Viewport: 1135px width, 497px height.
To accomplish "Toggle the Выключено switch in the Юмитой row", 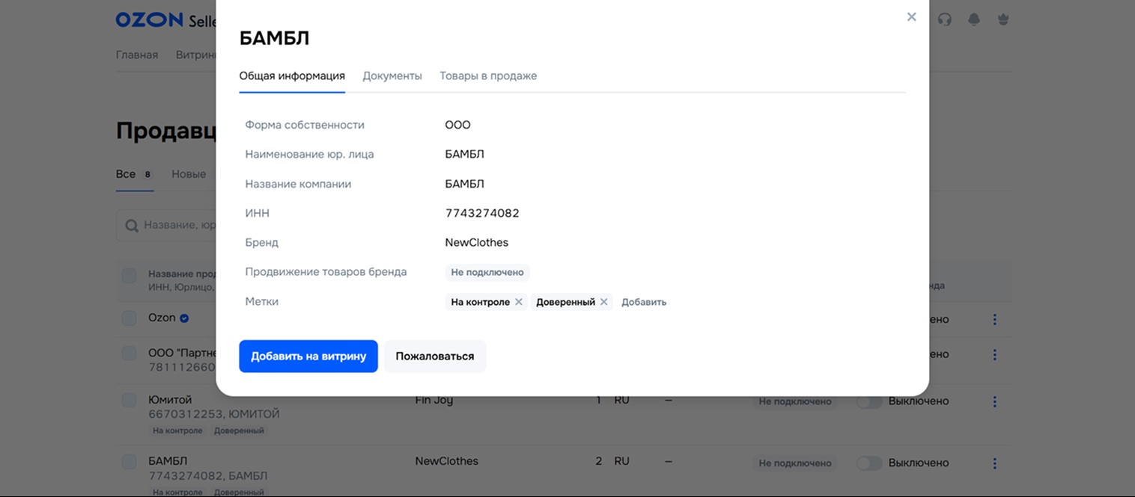I will [x=869, y=401].
